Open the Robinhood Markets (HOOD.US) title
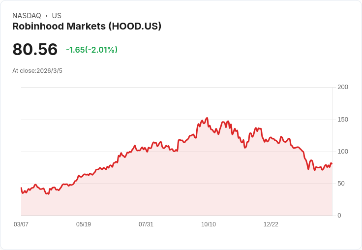The width and height of the screenshot is (362, 250). coord(87,27)
